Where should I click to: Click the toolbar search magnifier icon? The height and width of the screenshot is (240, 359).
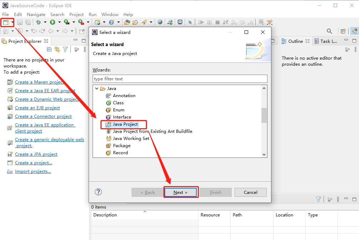coord(329,31)
